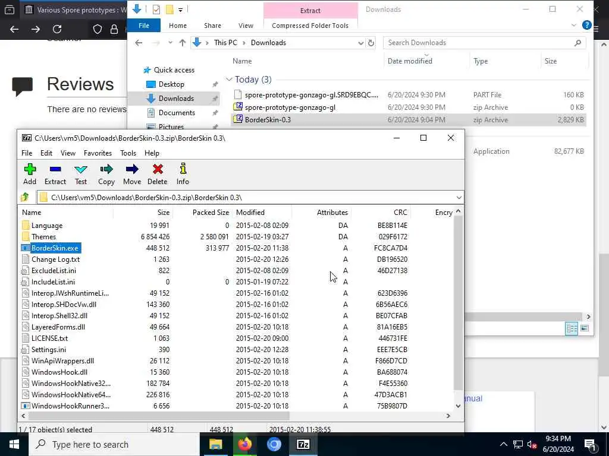Open Quick Access toolbar customize dropdown

pyautogui.click(x=181, y=9)
